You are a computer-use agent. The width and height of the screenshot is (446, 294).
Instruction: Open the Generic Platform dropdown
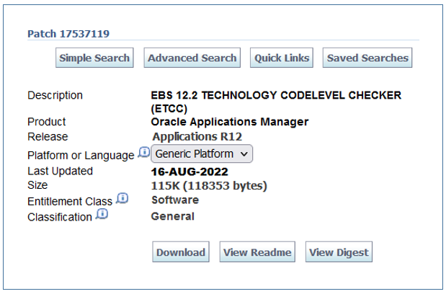[202, 154]
